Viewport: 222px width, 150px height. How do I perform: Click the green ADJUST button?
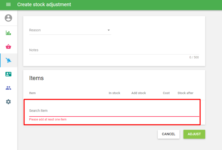194,134
